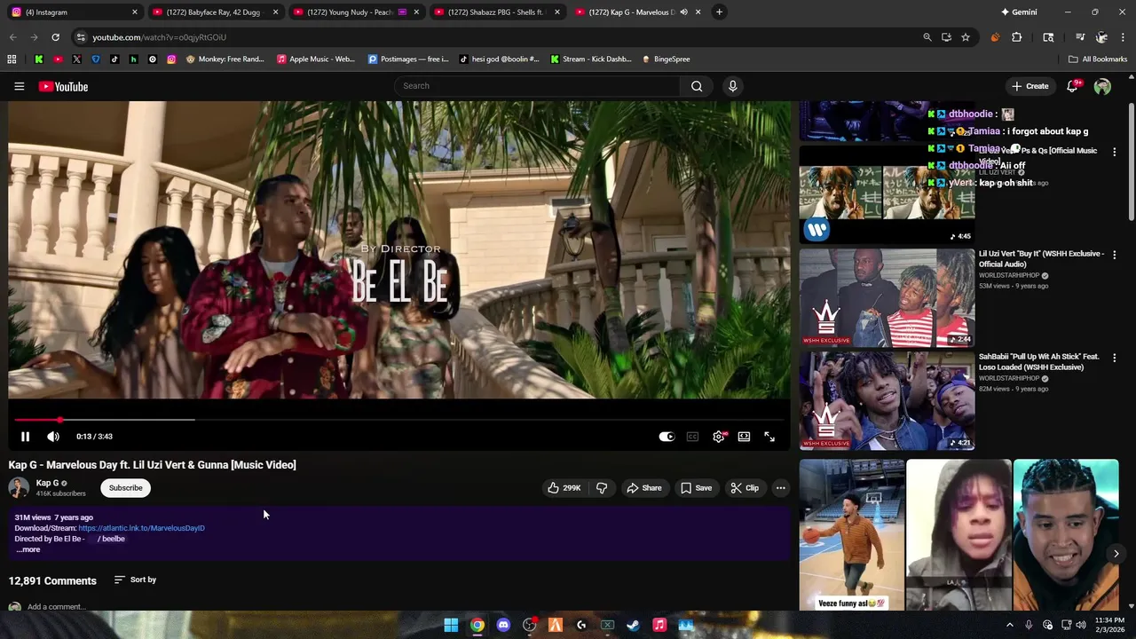
Task: Click the search magnifier button
Action: [697, 86]
